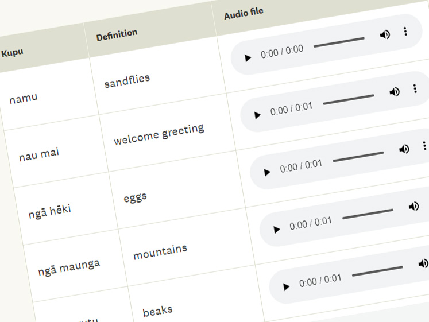This screenshot has height=322, width=429.
Task: Play the ngā hēki audio clip
Action: [266, 172]
